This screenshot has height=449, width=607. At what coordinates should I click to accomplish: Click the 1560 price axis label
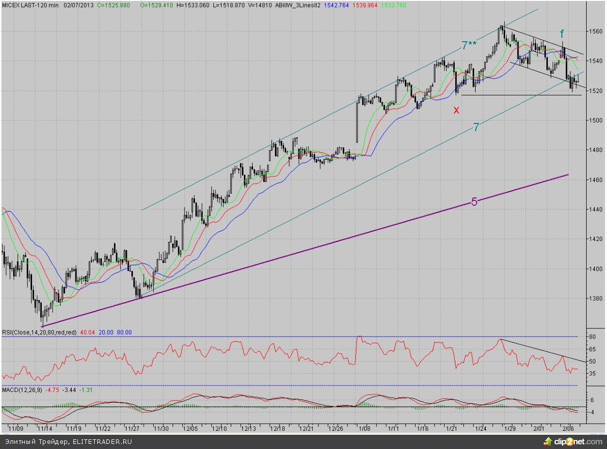tap(595, 32)
